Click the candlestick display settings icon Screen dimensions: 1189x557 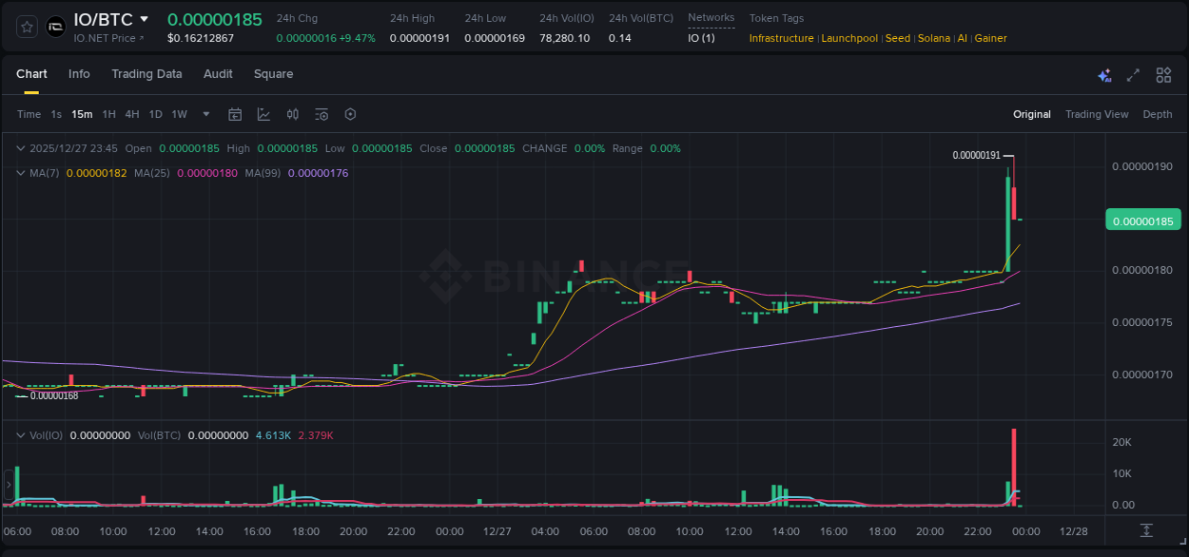coord(293,114)
